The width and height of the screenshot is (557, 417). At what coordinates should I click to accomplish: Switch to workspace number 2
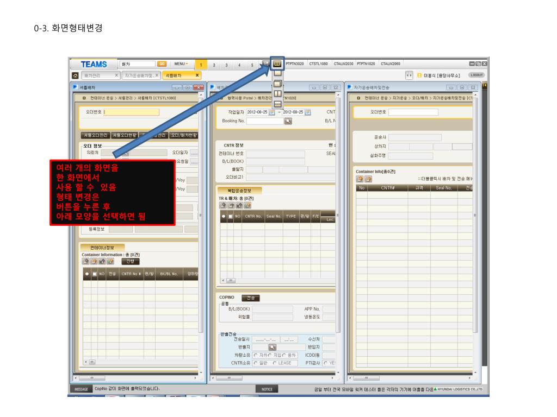pyautogui.click(x=214, y=65)
